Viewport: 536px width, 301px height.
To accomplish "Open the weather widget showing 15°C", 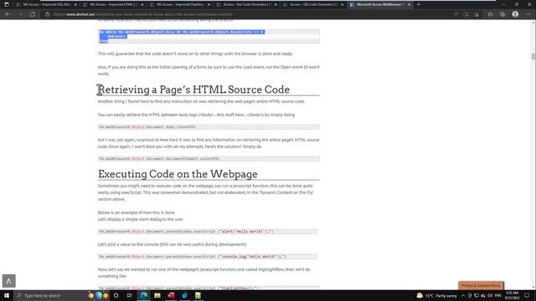I will [x=436, y=295].
